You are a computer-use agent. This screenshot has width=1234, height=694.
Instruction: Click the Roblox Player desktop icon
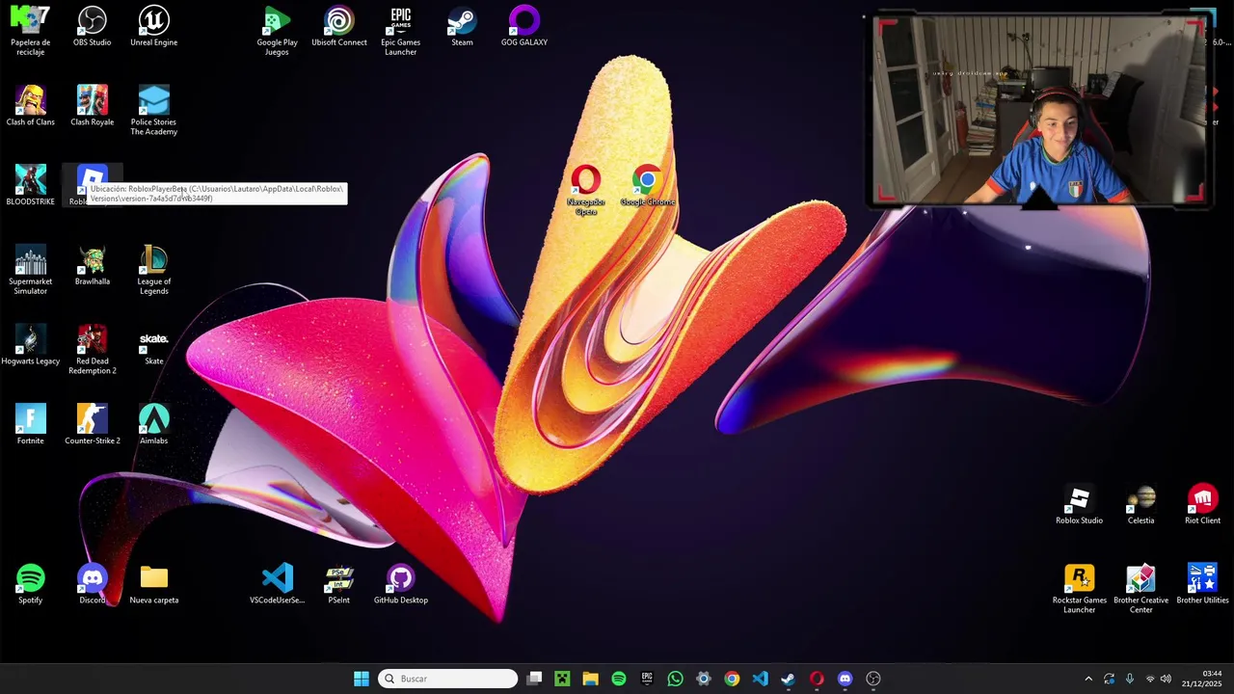(93, 179)
